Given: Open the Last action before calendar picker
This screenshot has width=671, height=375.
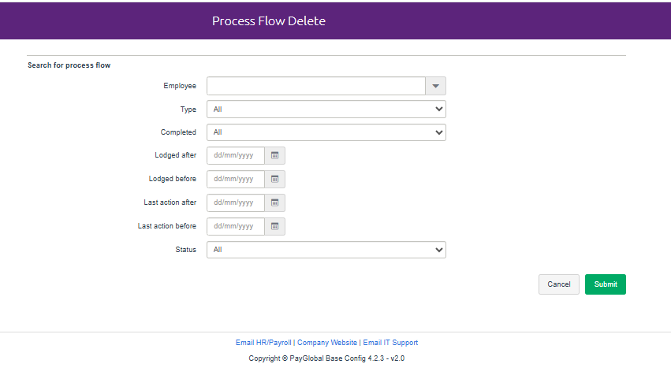Looking at the screenshot, I should (275, 227).
